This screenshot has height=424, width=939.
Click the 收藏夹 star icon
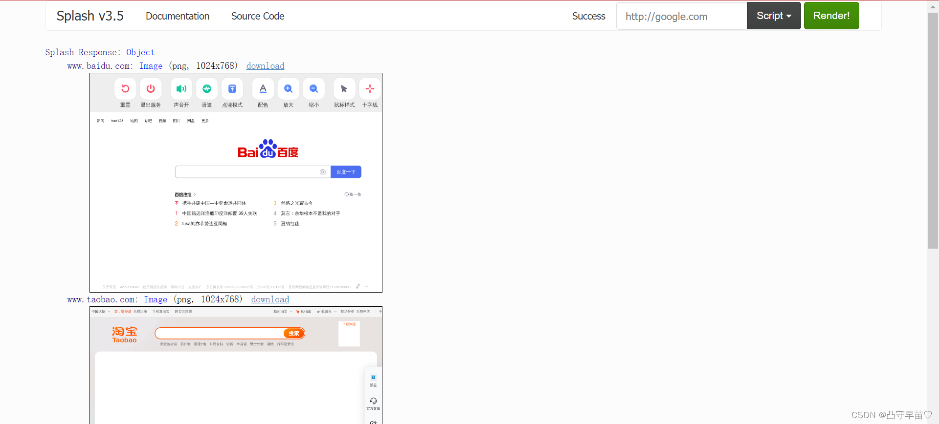coord(318,312)
